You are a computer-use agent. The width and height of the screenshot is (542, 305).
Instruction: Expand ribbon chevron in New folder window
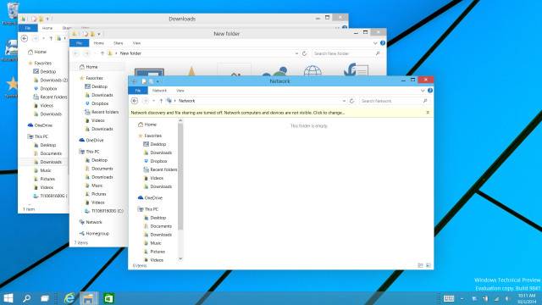point(375,43)
